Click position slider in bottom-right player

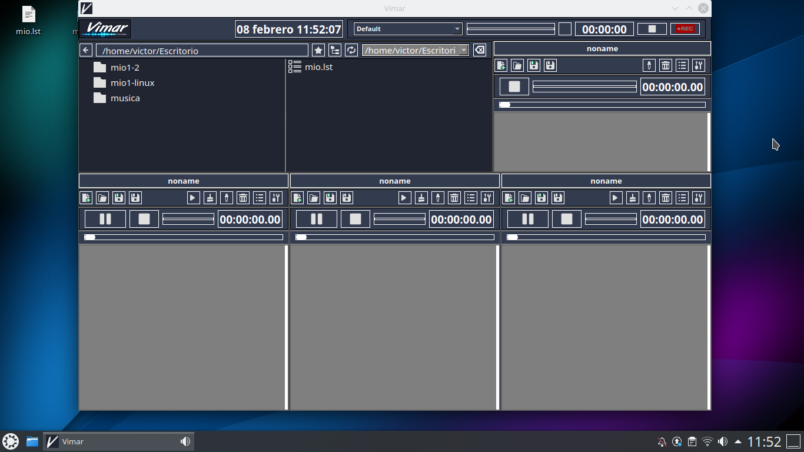[x=606, y=237]
